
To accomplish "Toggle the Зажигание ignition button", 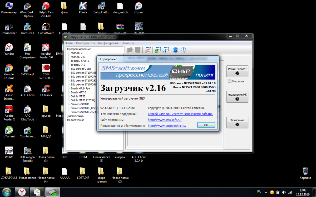I will tap(237, 122).
